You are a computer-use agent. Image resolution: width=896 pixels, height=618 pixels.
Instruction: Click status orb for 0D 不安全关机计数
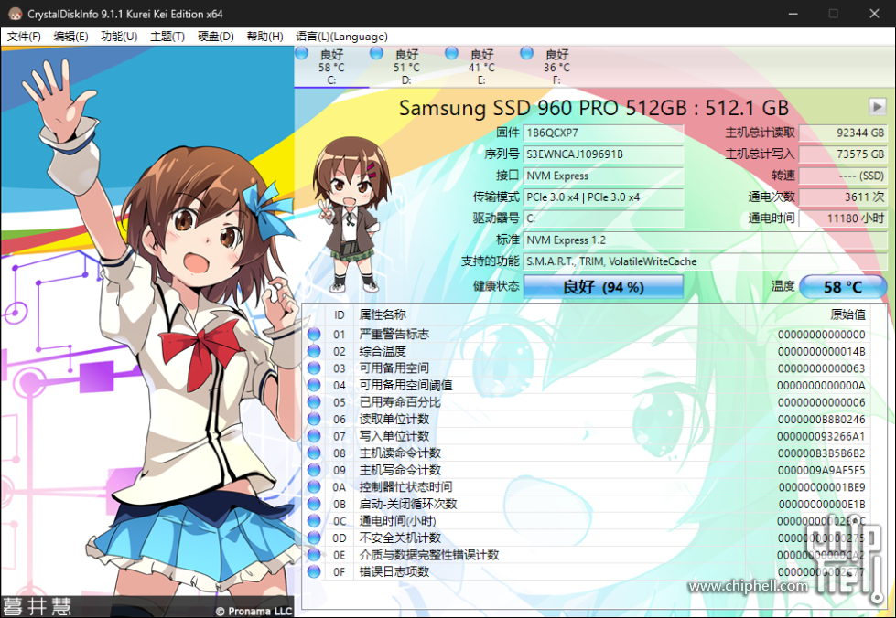pyautogui.click(x=314, y=538)
